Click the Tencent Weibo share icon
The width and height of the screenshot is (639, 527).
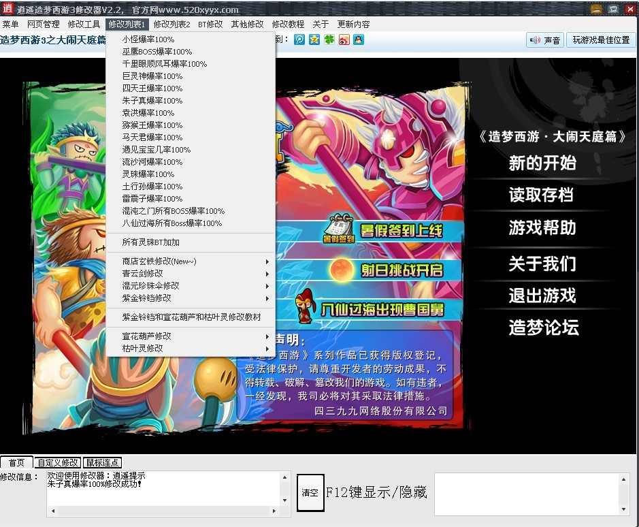point(299,39)
